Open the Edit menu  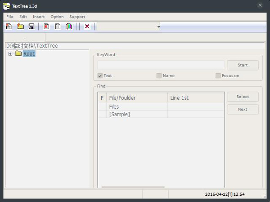(23, 17)
